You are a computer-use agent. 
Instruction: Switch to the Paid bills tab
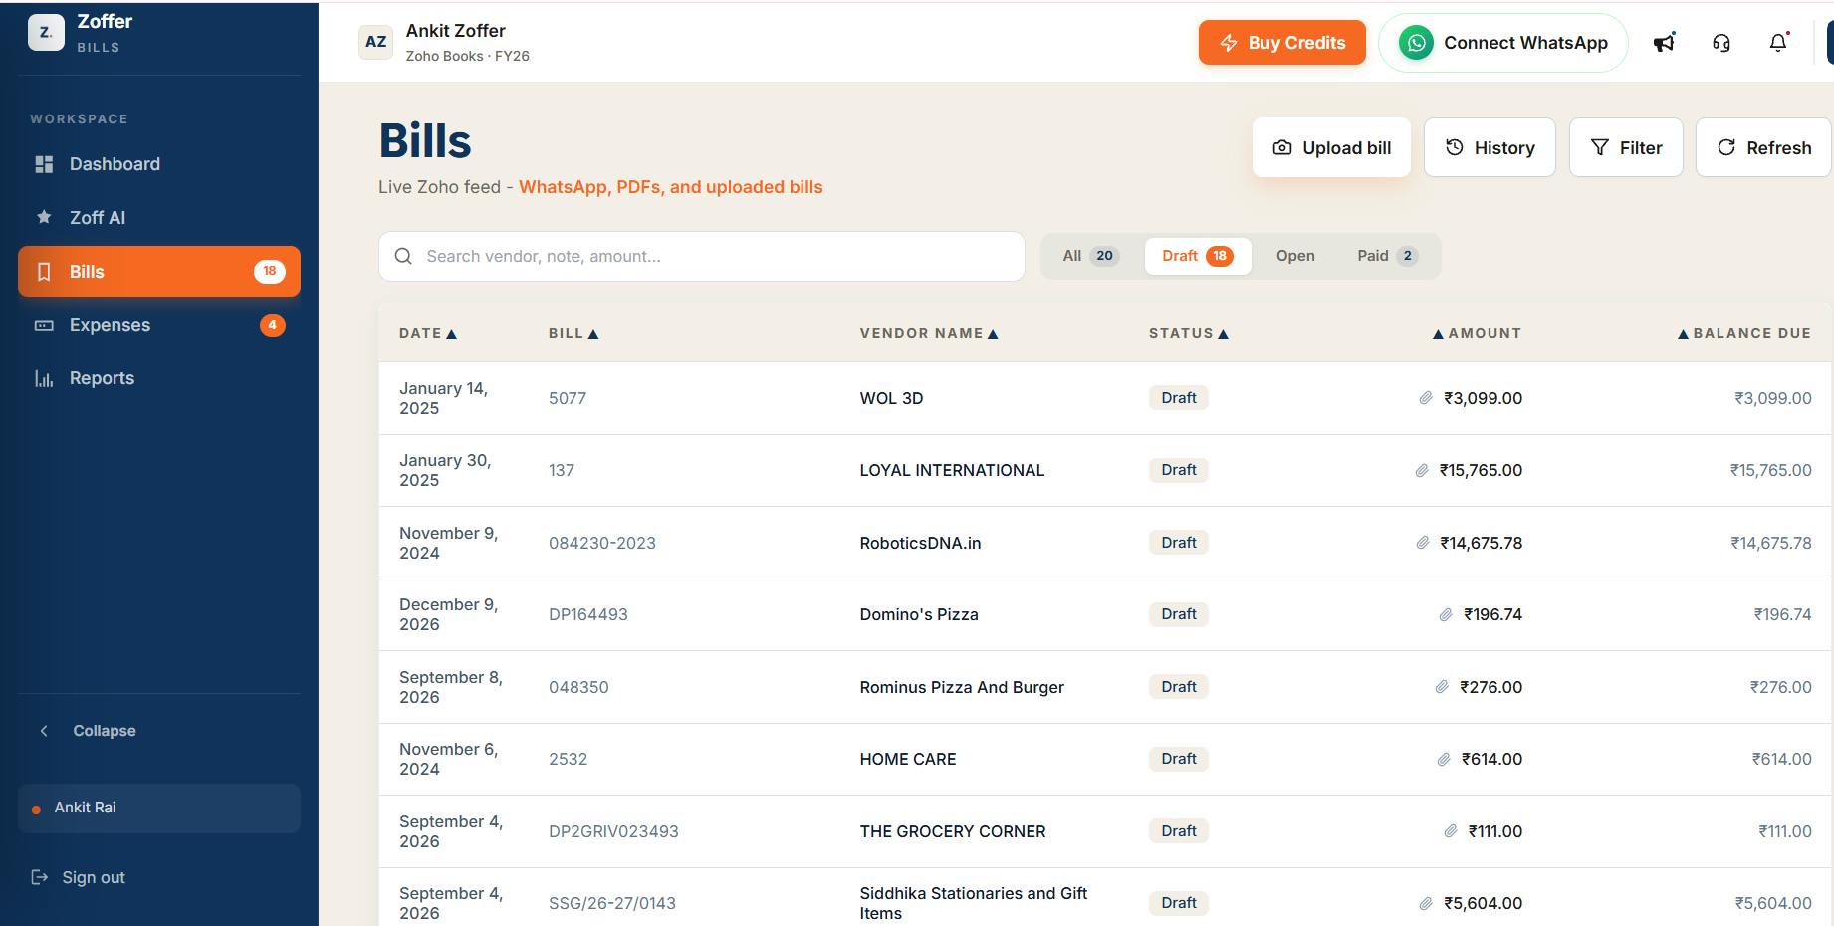[1387, 256]
